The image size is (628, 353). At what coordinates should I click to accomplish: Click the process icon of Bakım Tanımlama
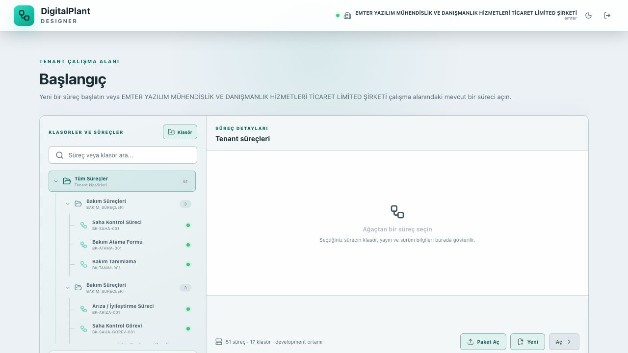pyautogui.click(x=83, y=264)
